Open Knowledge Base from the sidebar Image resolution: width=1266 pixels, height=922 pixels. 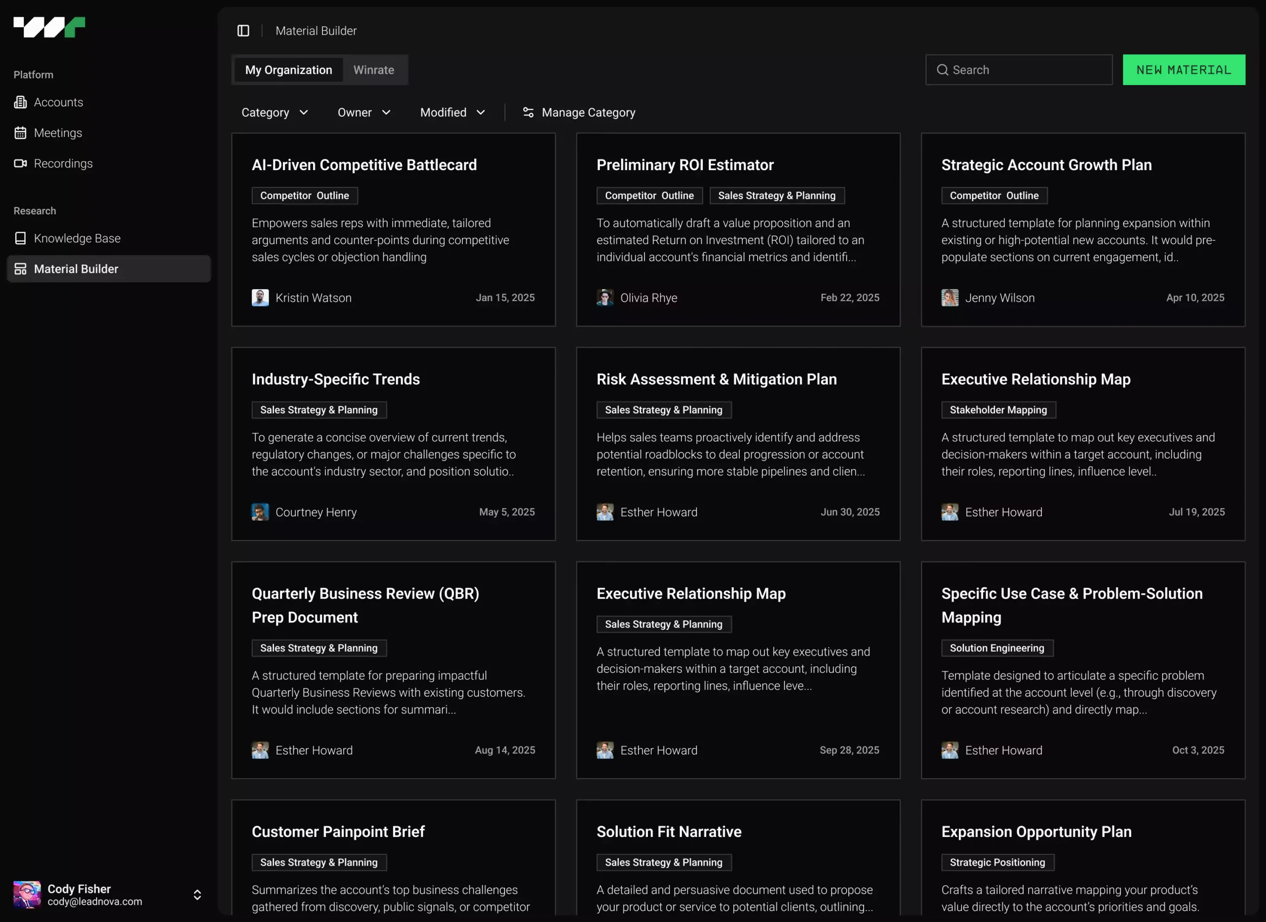pyautogui.click(x=109, y=238)
